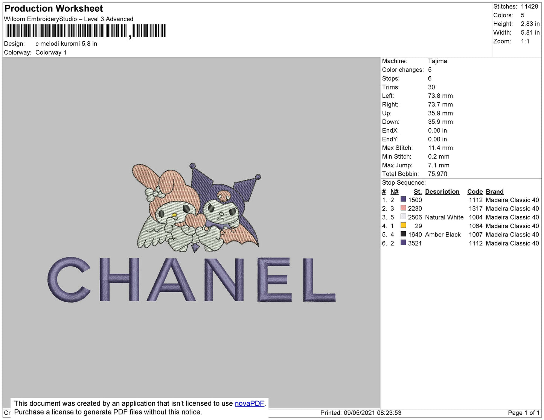
Task: Click the novaPDF hyperlink
Action: 250,403
